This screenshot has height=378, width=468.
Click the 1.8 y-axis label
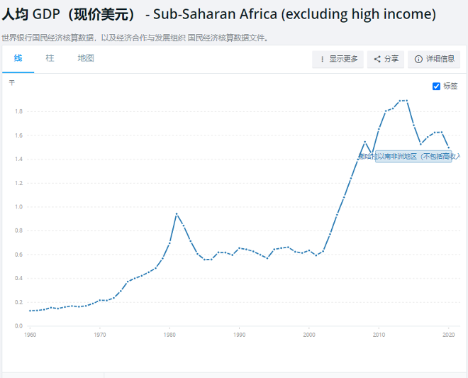point(18,111)
